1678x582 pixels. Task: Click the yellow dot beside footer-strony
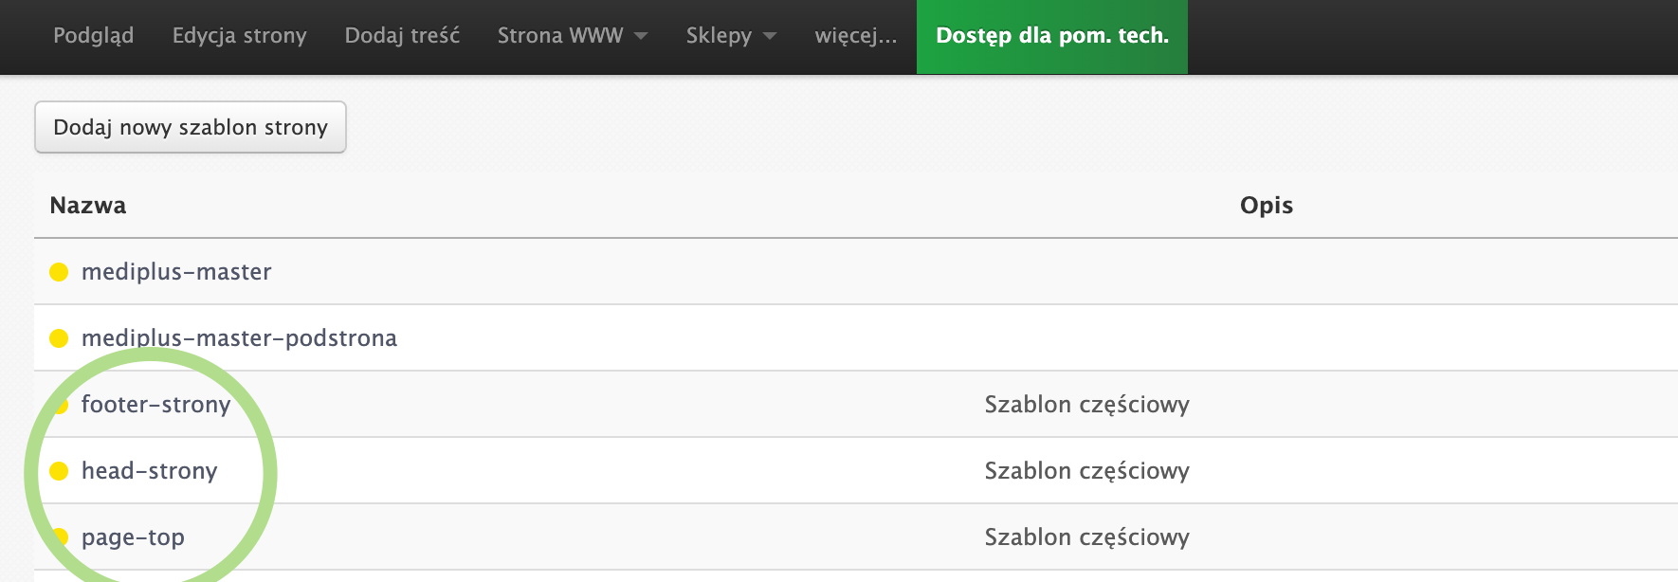click(x=60, y=405)
